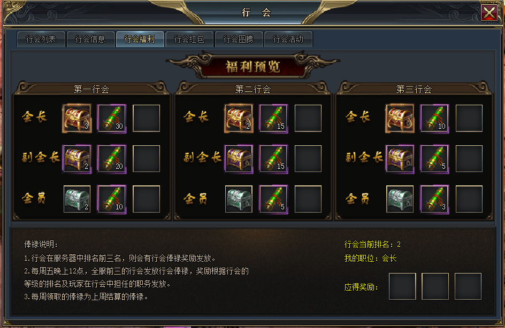Image resolution: width=505 pixels, height=328 pixels.
Task: Click 第二行会 会员 scroll showing 5
Action: coord(273,199)
